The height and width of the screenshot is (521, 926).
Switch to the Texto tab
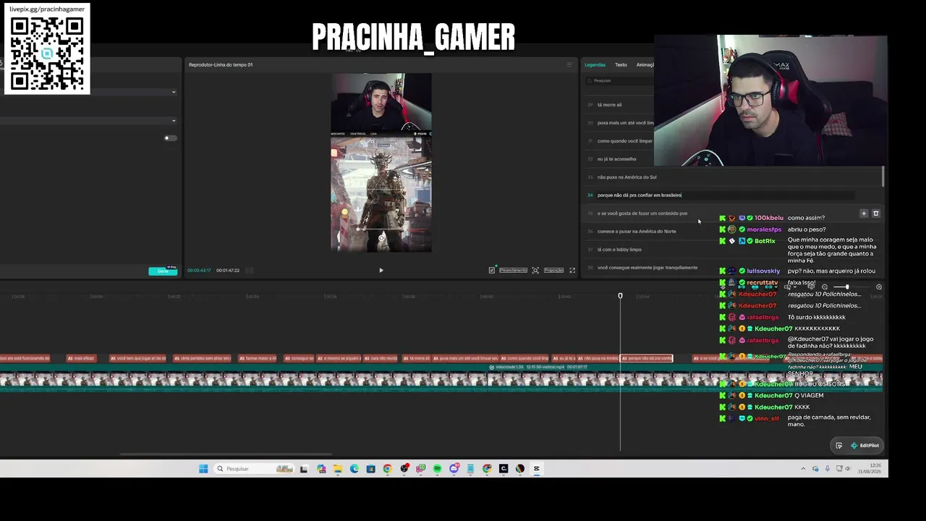click(621, 65)
